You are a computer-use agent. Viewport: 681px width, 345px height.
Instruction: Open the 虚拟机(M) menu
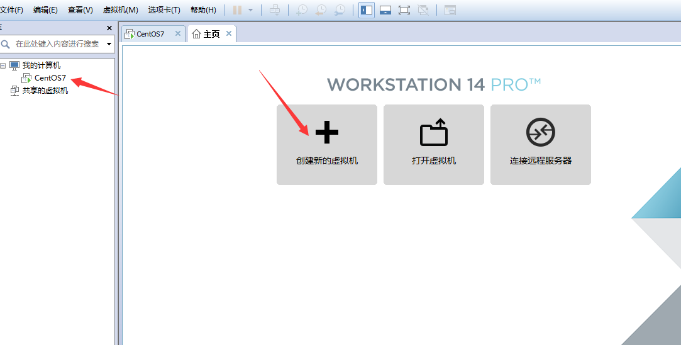click(x=120, y=10)
